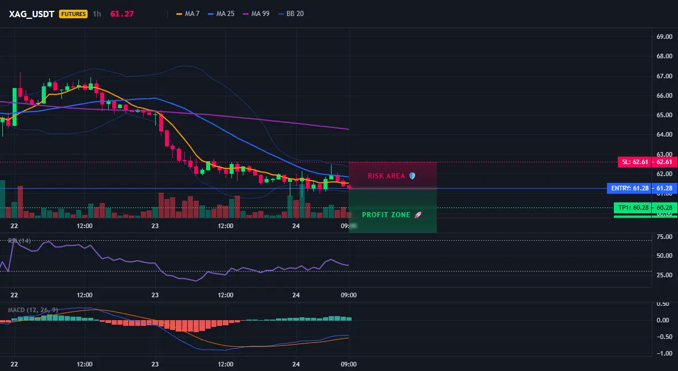678x371 pixels.
Task: Click the orange MA 7 color dash in legend
Action: click(179, 14)
